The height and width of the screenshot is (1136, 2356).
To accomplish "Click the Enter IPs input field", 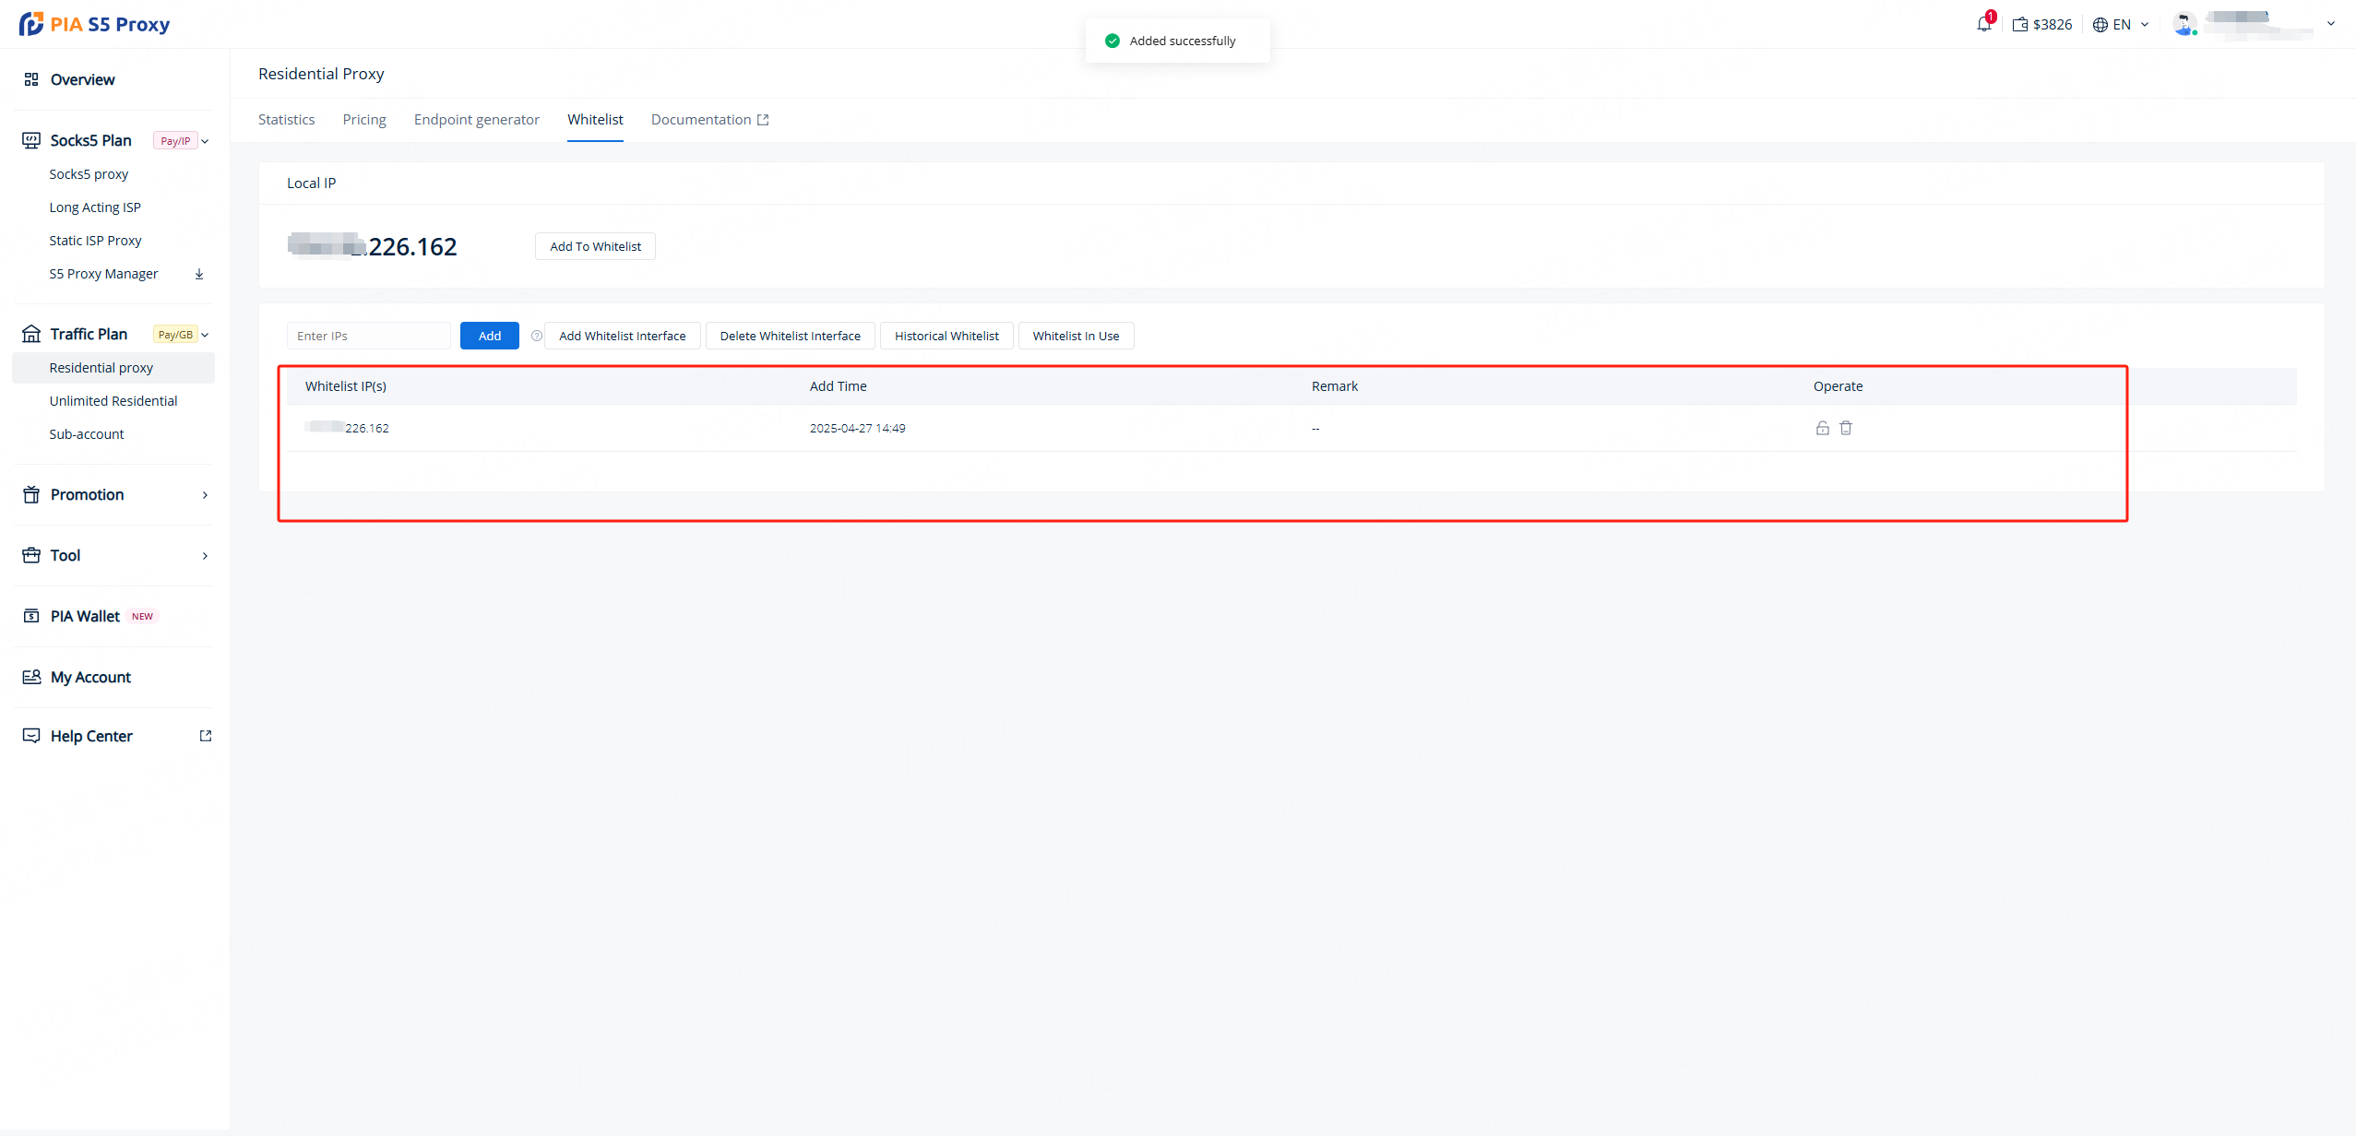I will point(368,336).
